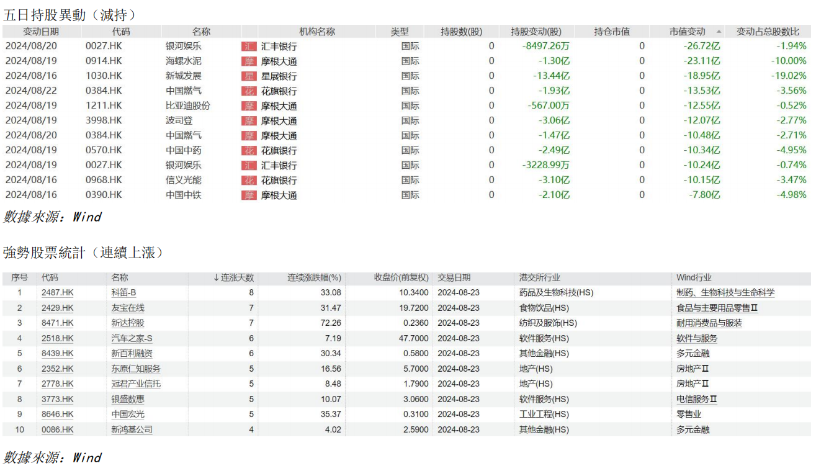Image resolution: width=816 pixels, height=471 pixels.
Task: Click the 序号 column header
Action: tap(19, 278)
